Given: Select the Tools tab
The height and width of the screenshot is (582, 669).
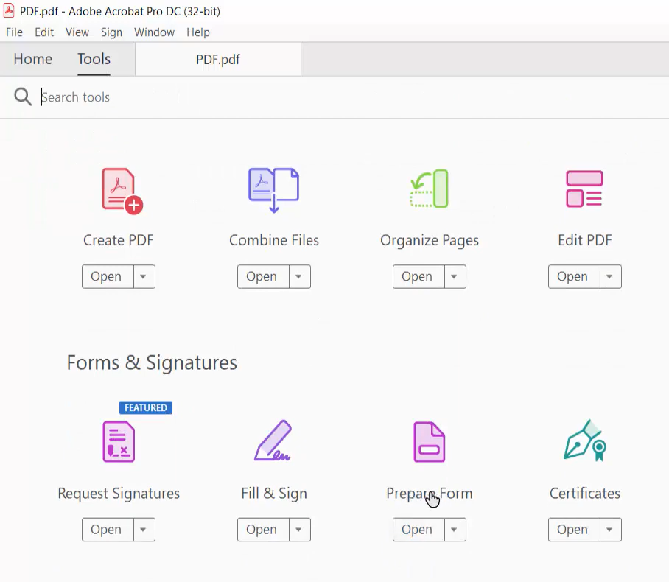Looking at the screenshot, I should coord(94,59).
